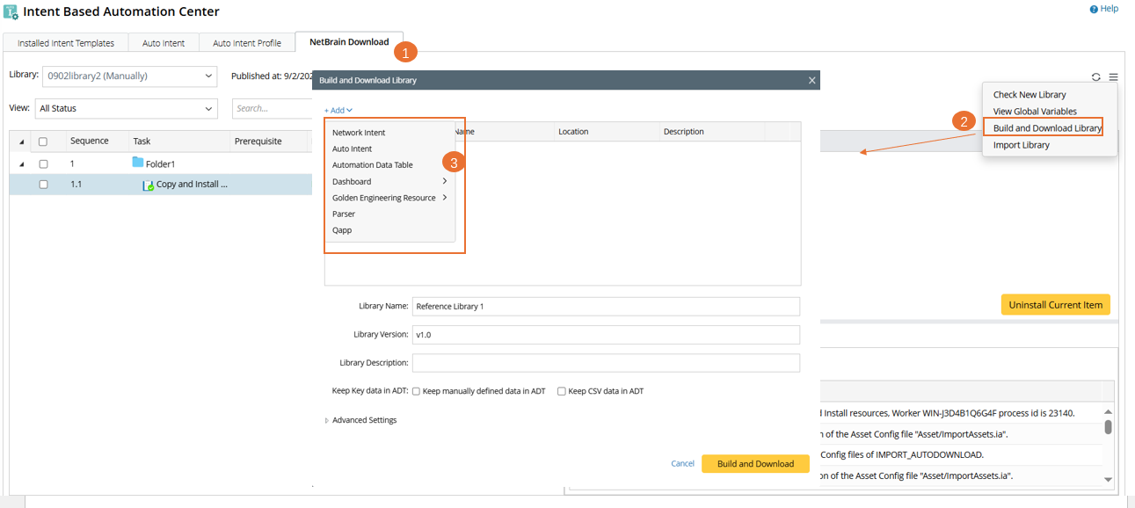Image resolution: width=1135 pixels, height=508 pixels.
Task: Click the Cancel link
Action: pyautogui.click(x=682, y=463)
